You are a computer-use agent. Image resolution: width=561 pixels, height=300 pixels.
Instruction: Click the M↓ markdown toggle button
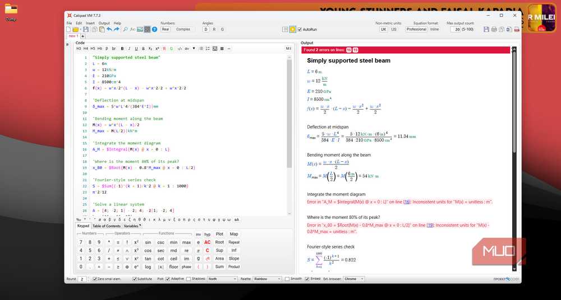(288, 49)
